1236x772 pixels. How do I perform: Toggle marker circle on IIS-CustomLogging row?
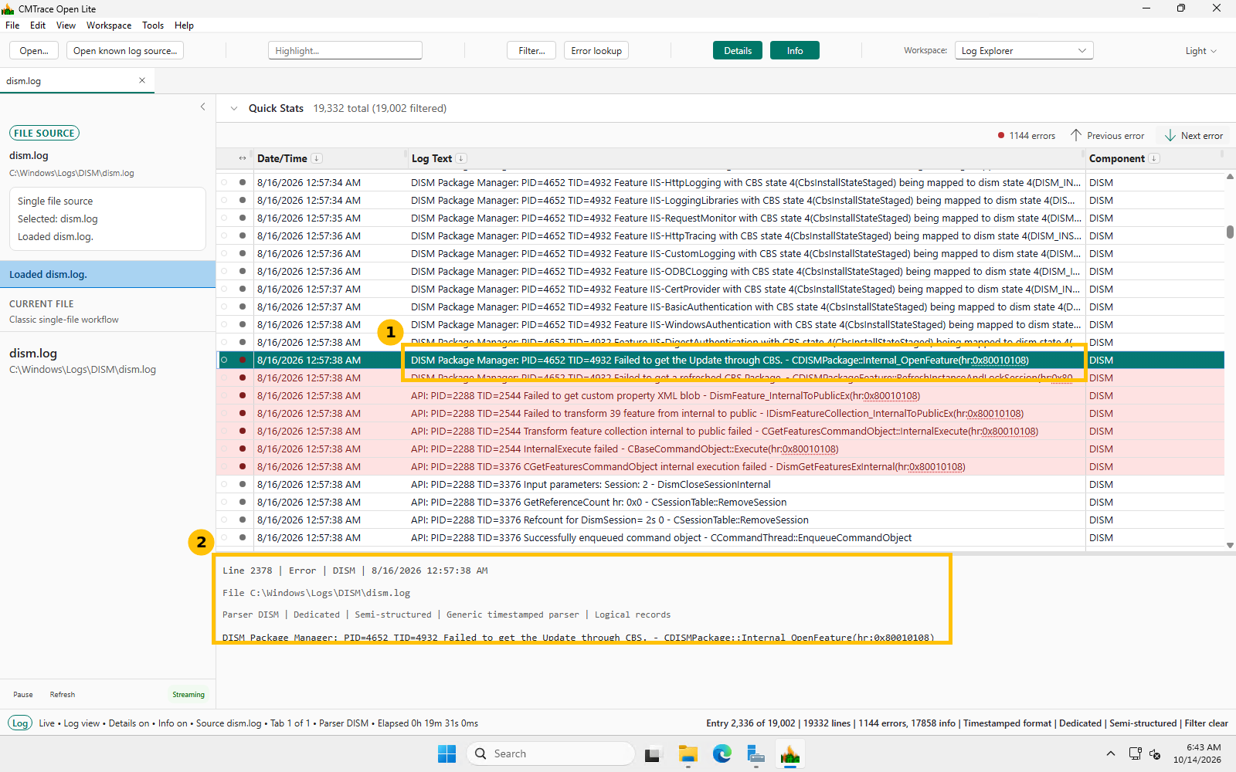(224, 253)
